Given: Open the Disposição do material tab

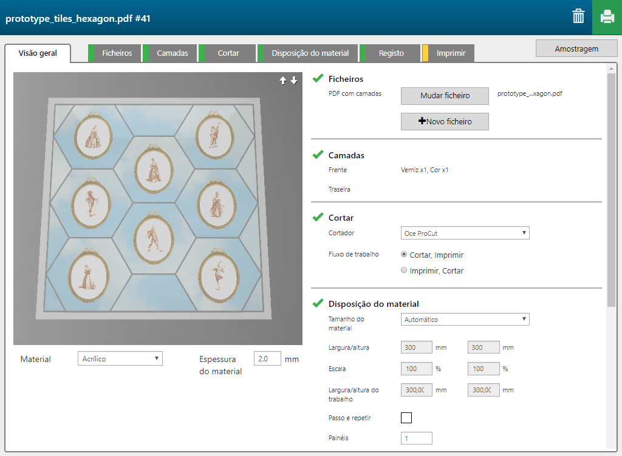Looking at the screenshot, I should [x=307, y=53].
